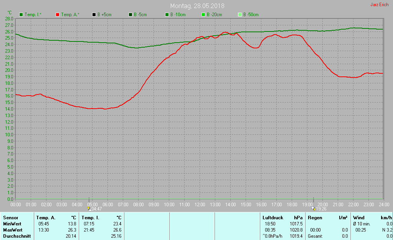Click the 00:25 wind gust time
The image size is (393, 240).
click(x=361, y=230)
